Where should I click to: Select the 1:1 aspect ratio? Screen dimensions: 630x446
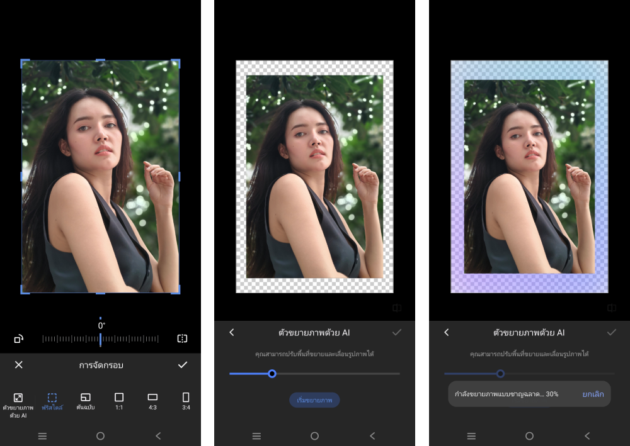coord(119,401)
